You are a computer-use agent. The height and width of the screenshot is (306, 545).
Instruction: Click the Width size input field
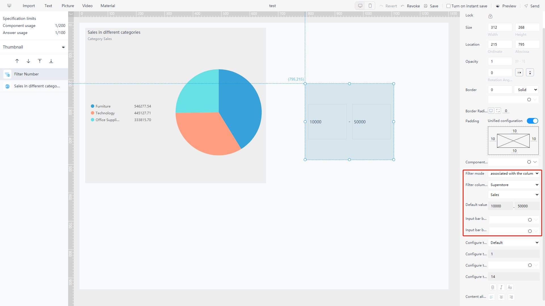point(500,27)
